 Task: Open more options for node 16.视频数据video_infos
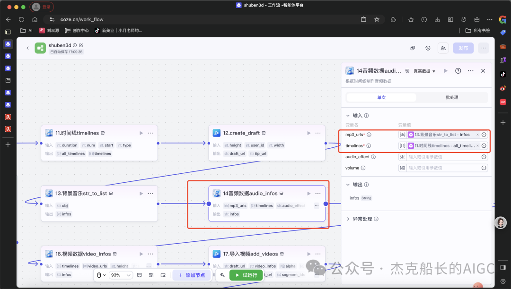click(150, 254)
